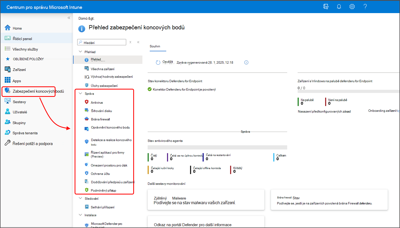Click Konektor Defenderu for Endpoint je povolený status
Screen dimensions: 400x228
(182, 89)
